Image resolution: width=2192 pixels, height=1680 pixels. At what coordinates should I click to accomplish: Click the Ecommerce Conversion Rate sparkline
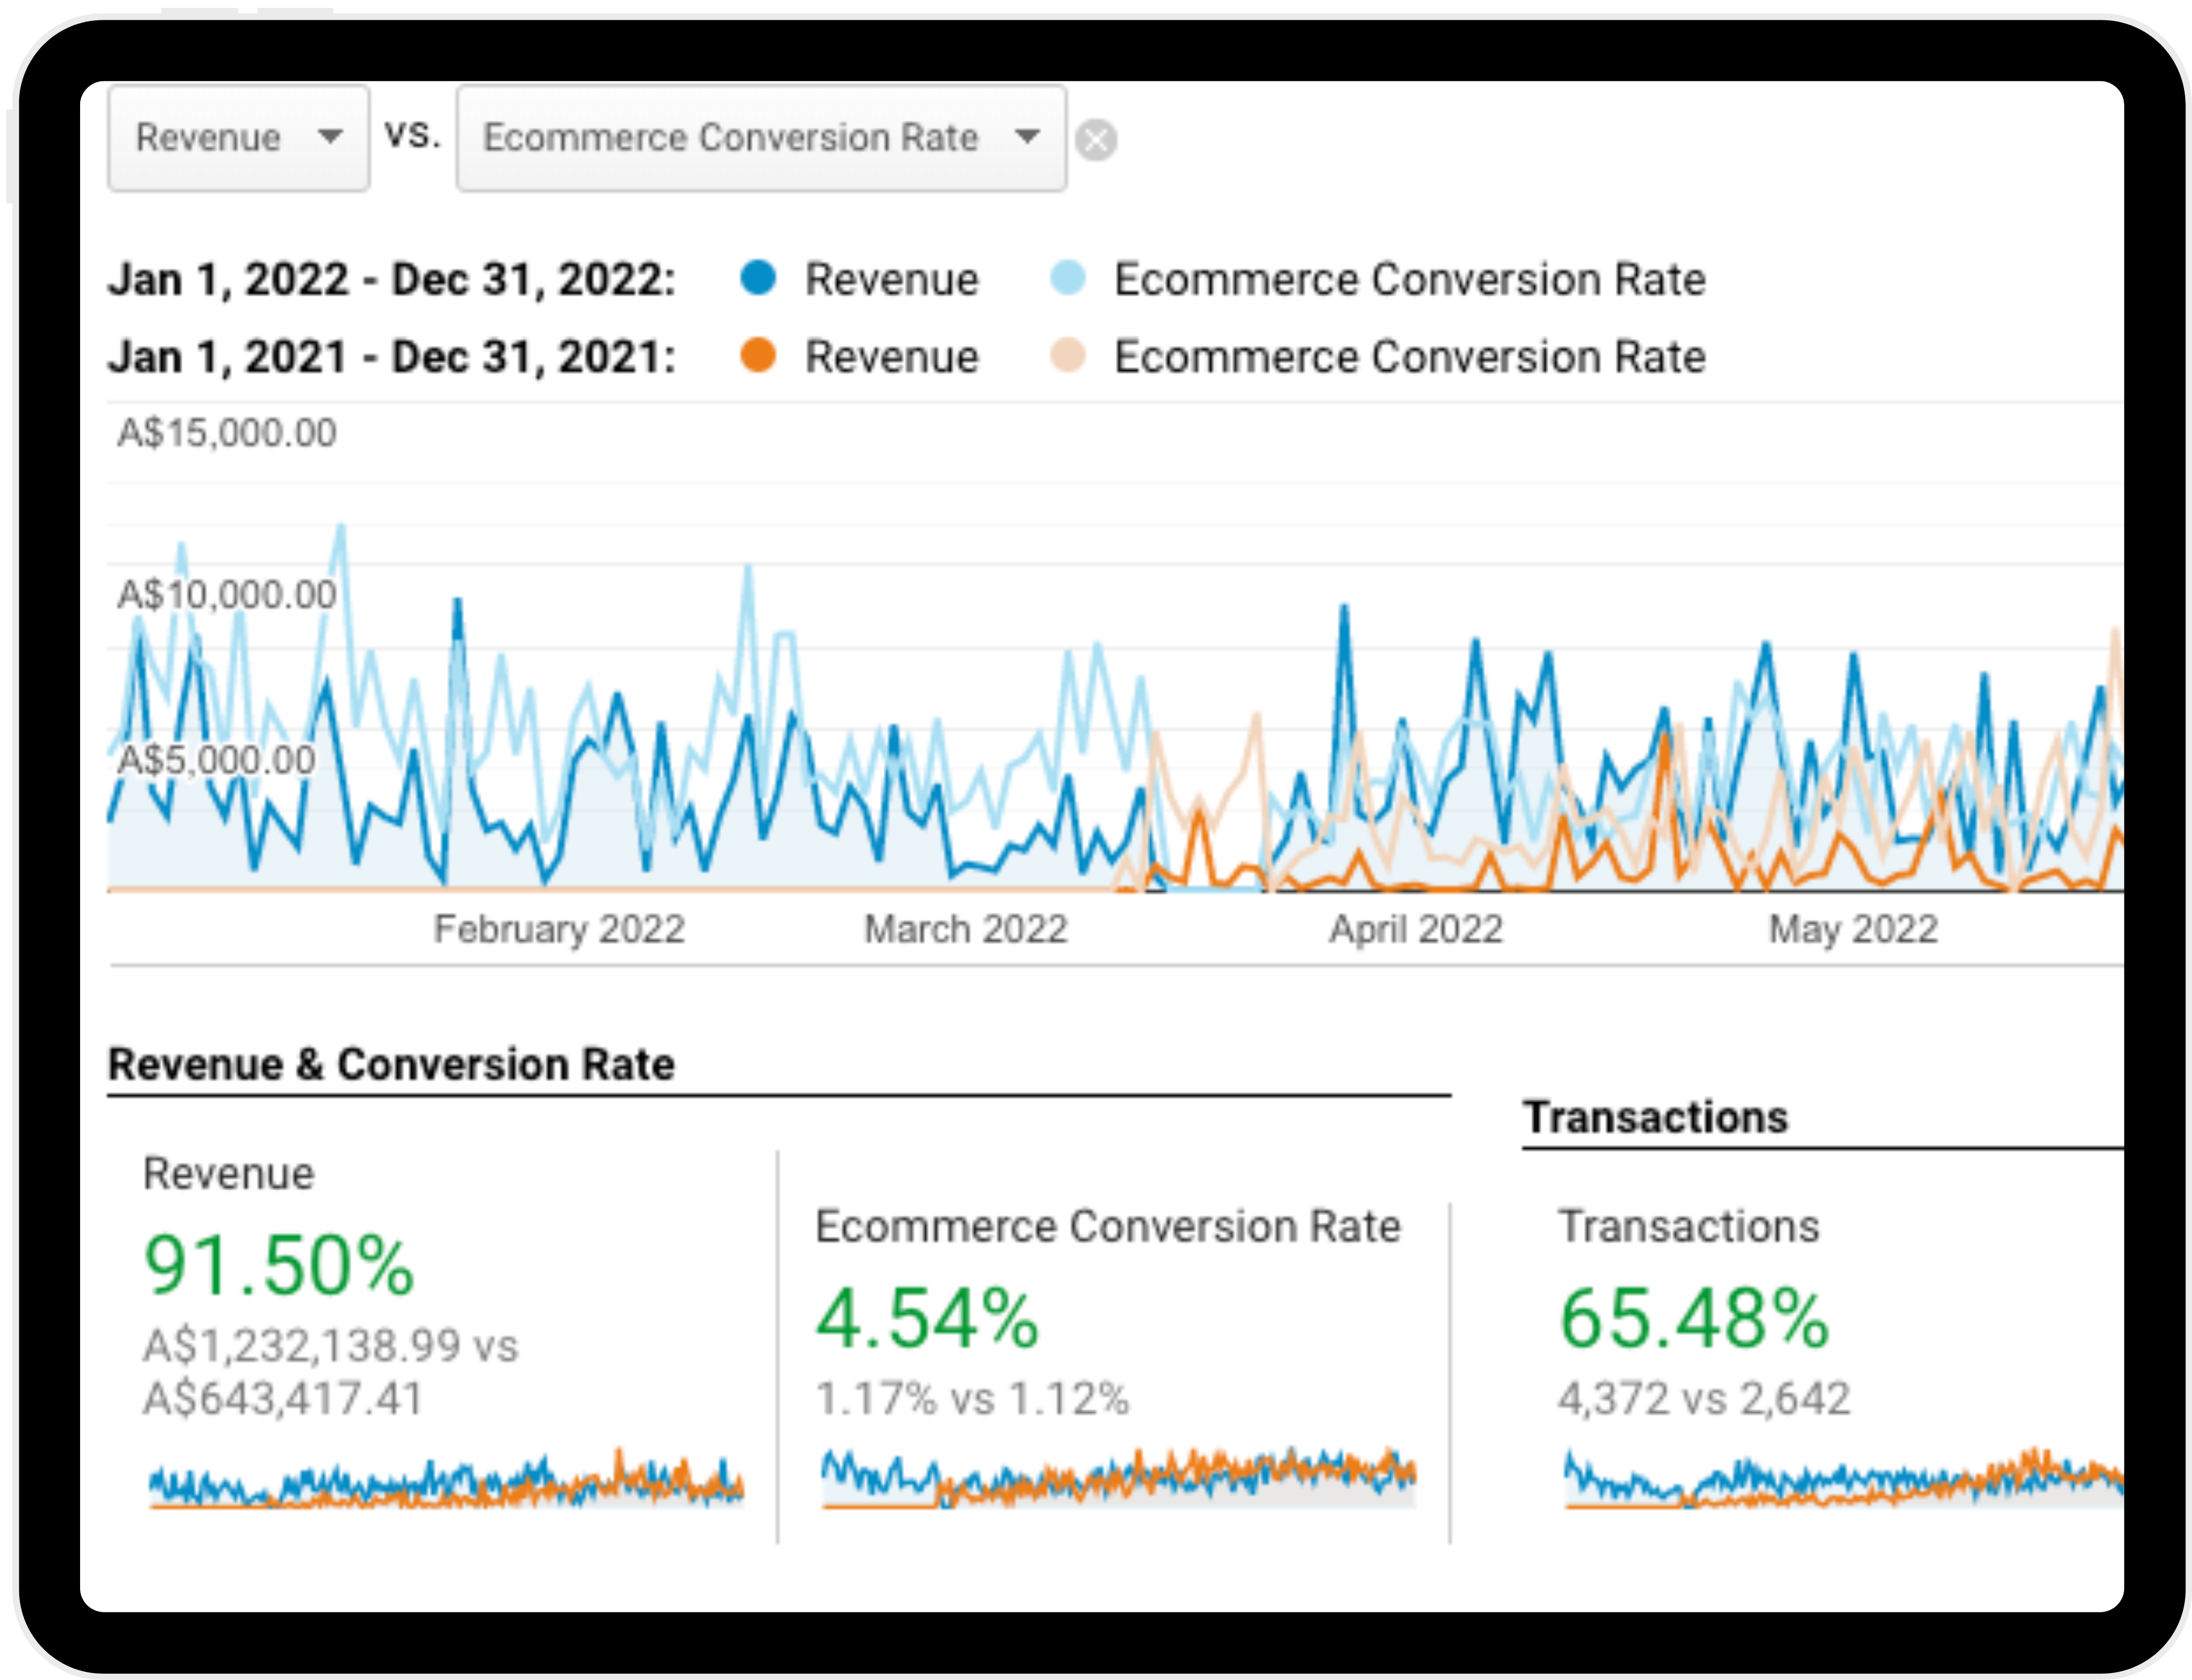(1118, 1478)
